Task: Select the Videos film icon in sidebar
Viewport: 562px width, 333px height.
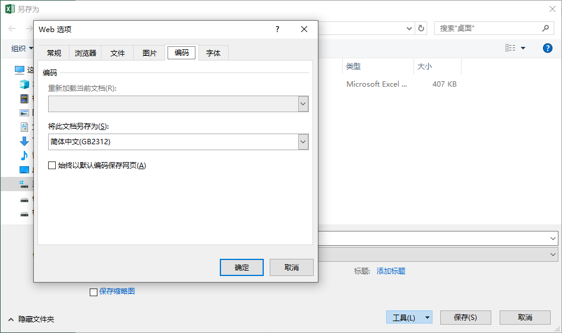Action: click(x=24, y=99)
